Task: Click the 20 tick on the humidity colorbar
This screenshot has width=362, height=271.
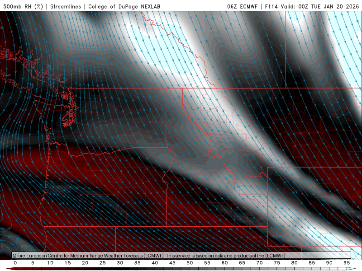Action: [x=85, y=263]
